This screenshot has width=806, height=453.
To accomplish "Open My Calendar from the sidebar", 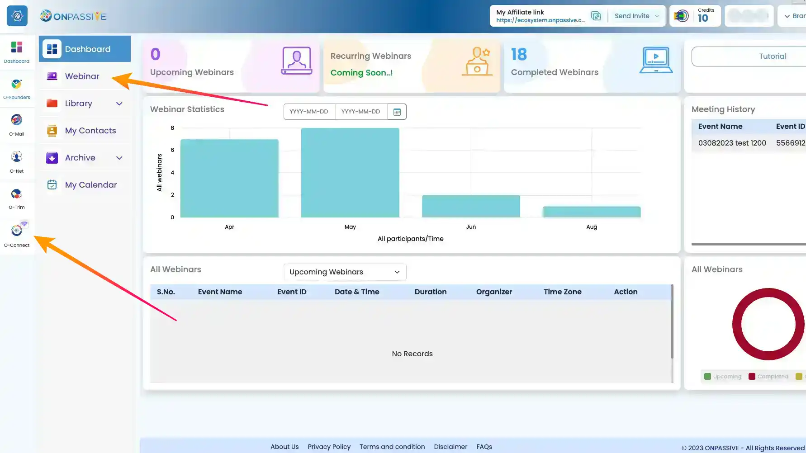I will [x=90, y=185].
